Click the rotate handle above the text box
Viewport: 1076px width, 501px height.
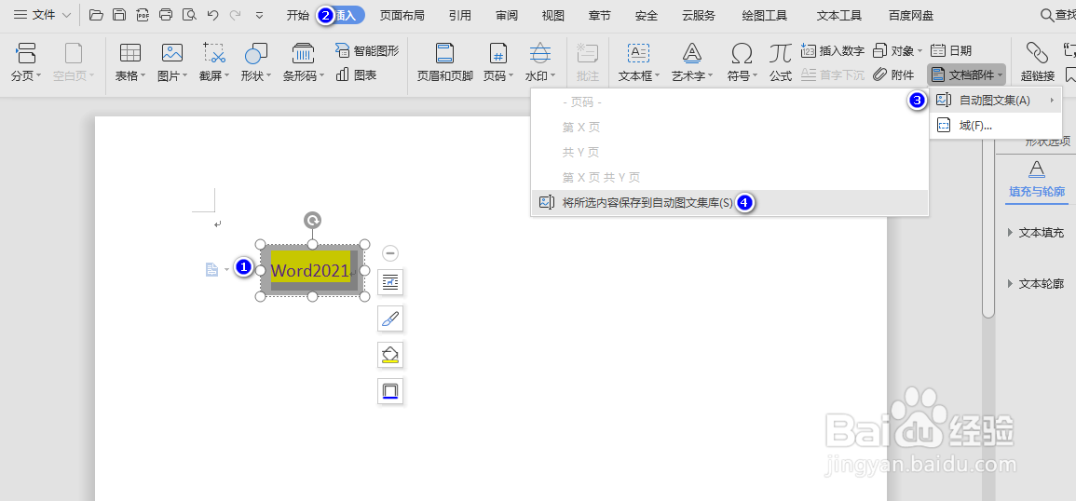[312, 221]
